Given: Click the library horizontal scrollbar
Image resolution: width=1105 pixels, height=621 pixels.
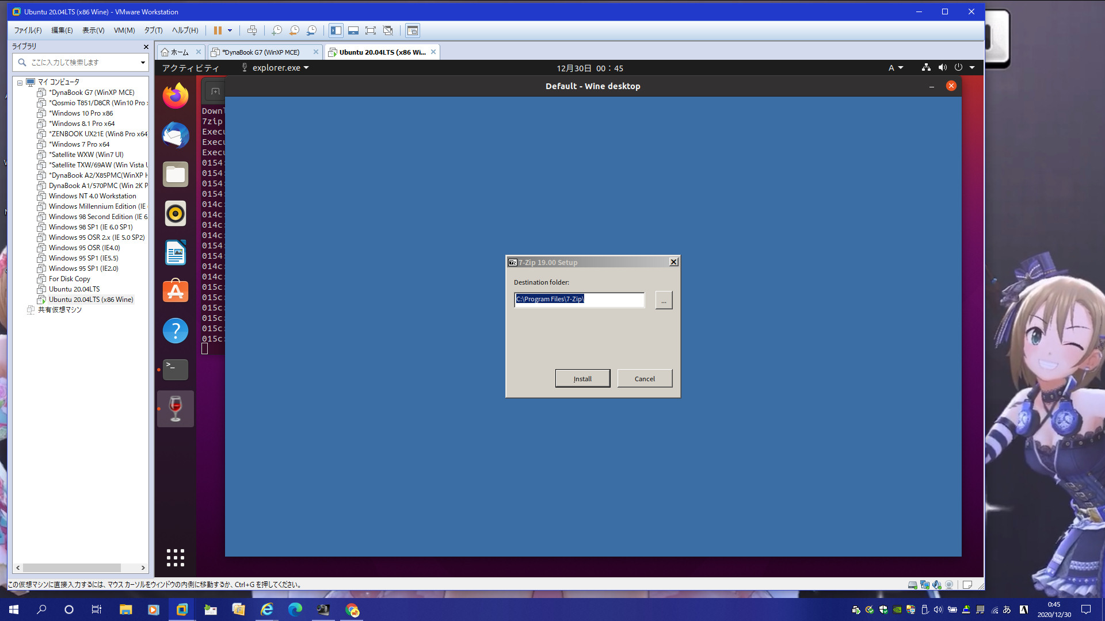Looking at the screenshot, I should click(72, 568).
